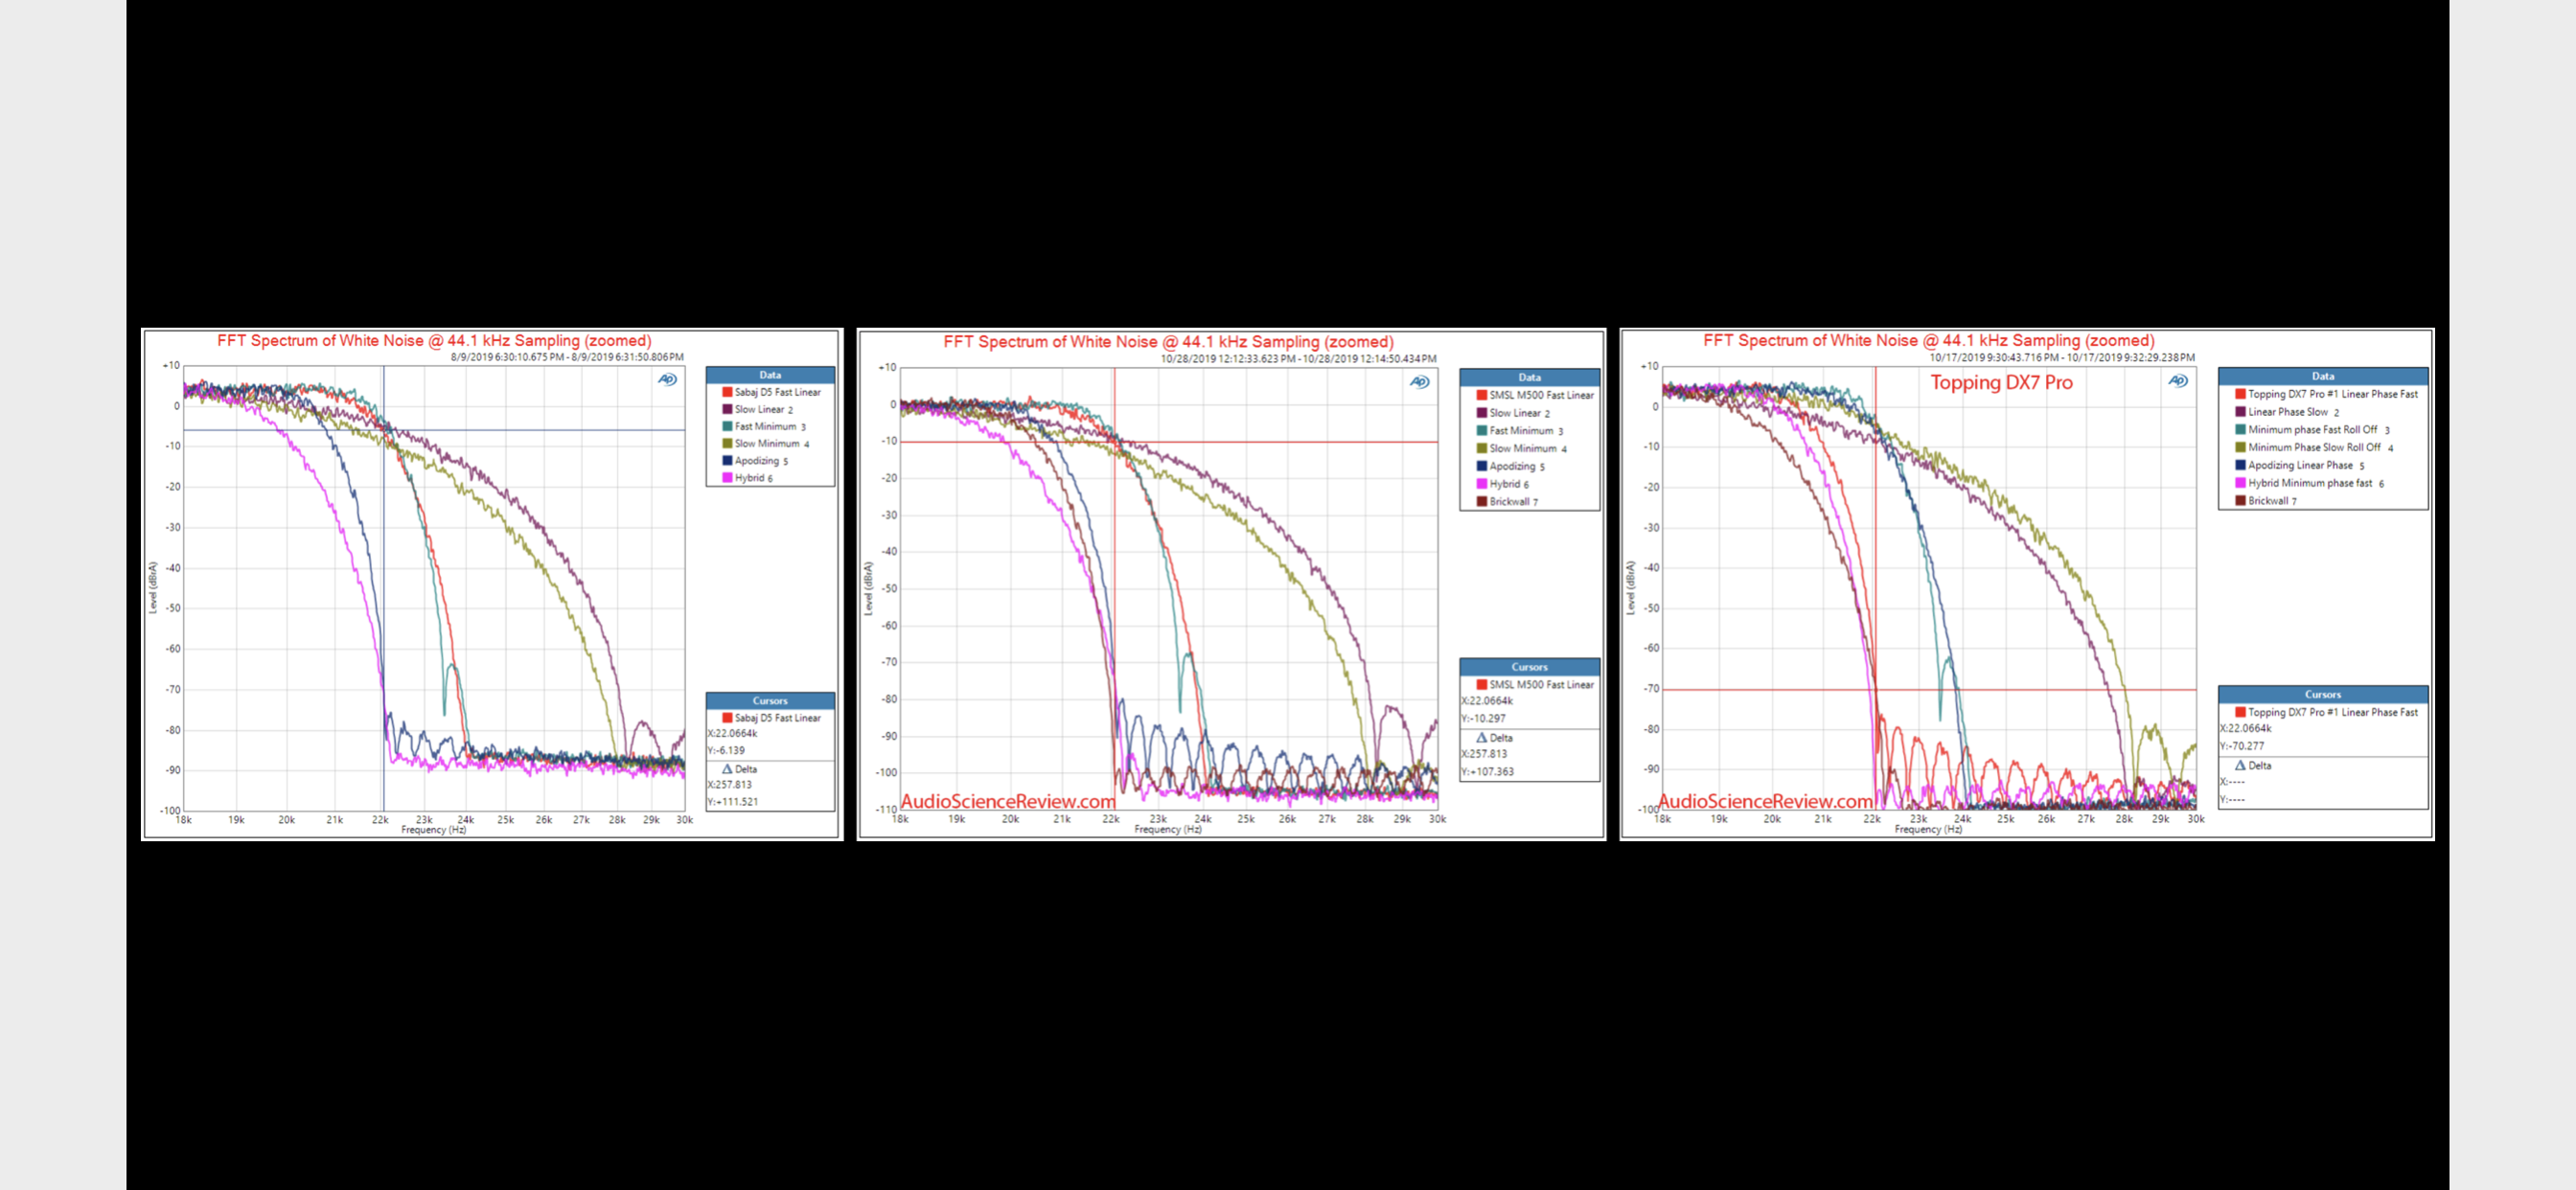Select Slow Linear 2 in the Sabaj D5 legend

point(759,409)
